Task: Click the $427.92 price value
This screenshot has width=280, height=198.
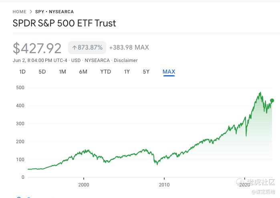Action: click(37, 48)
